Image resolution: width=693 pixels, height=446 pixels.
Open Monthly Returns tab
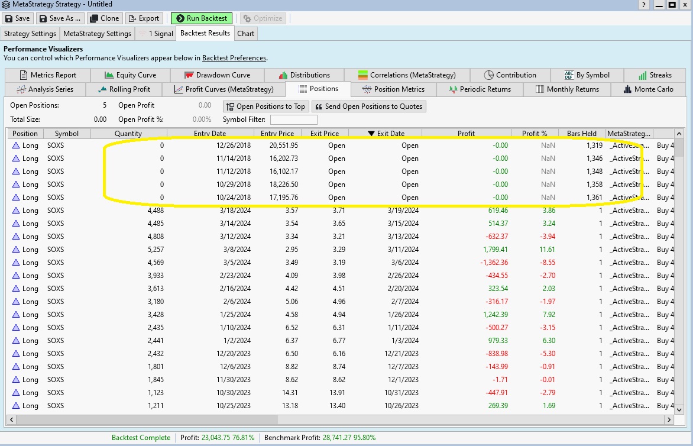pos(567,89)
